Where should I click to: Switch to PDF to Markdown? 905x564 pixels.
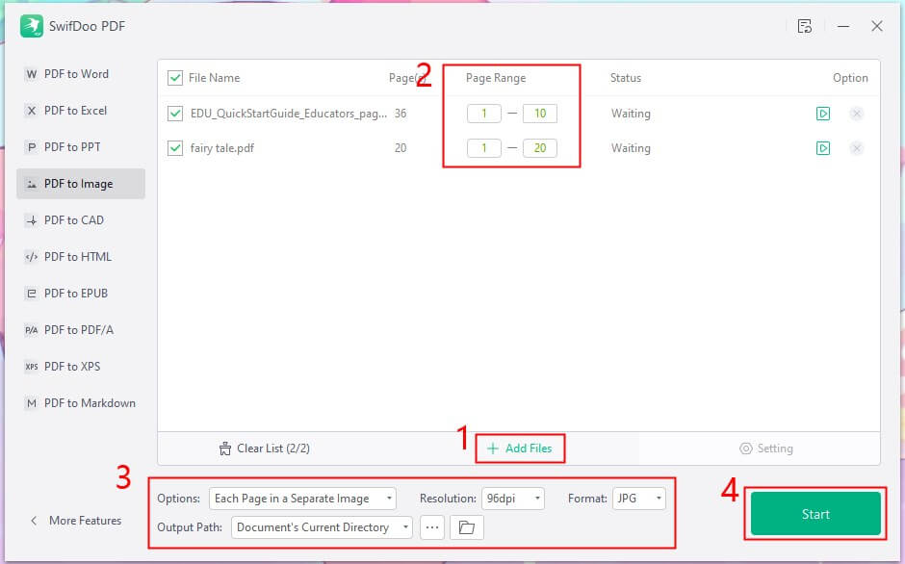point(81,403)
